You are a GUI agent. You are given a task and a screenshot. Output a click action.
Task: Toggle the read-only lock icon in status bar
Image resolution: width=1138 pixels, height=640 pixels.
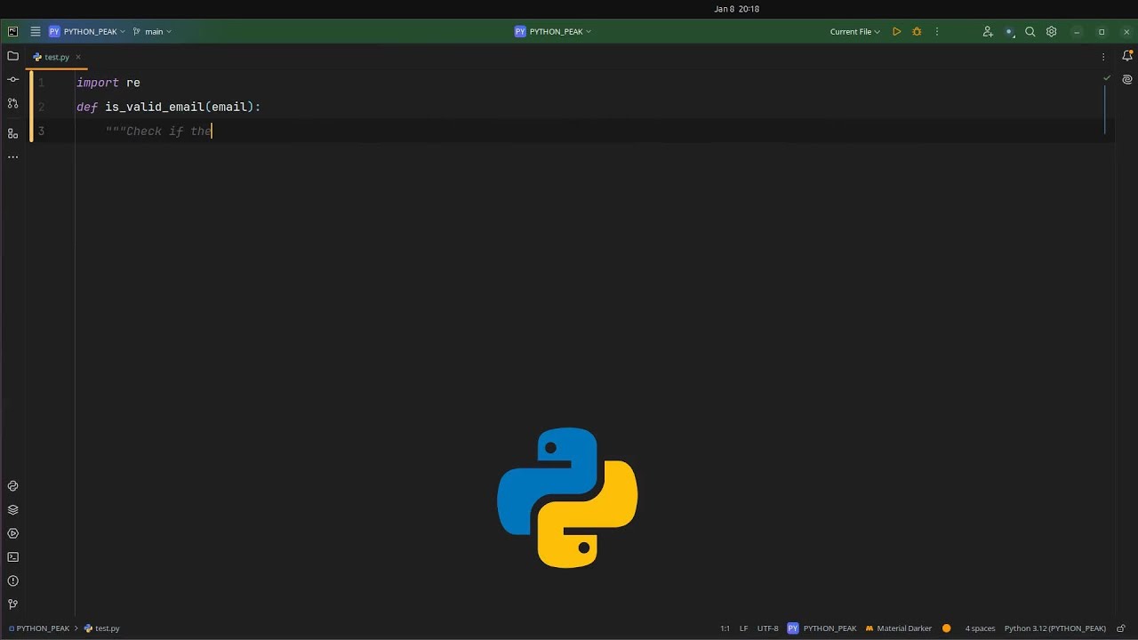click(1121, 628)
